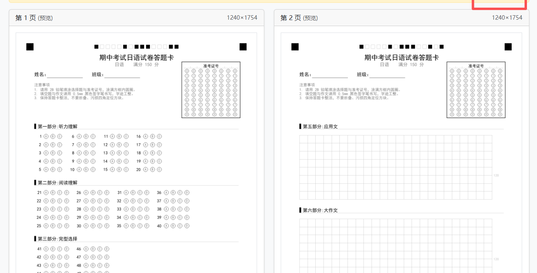This screenshot has width=537, height=273.
Task: Click question 1 row in 听力理解
Action: (x=51, y=136)
